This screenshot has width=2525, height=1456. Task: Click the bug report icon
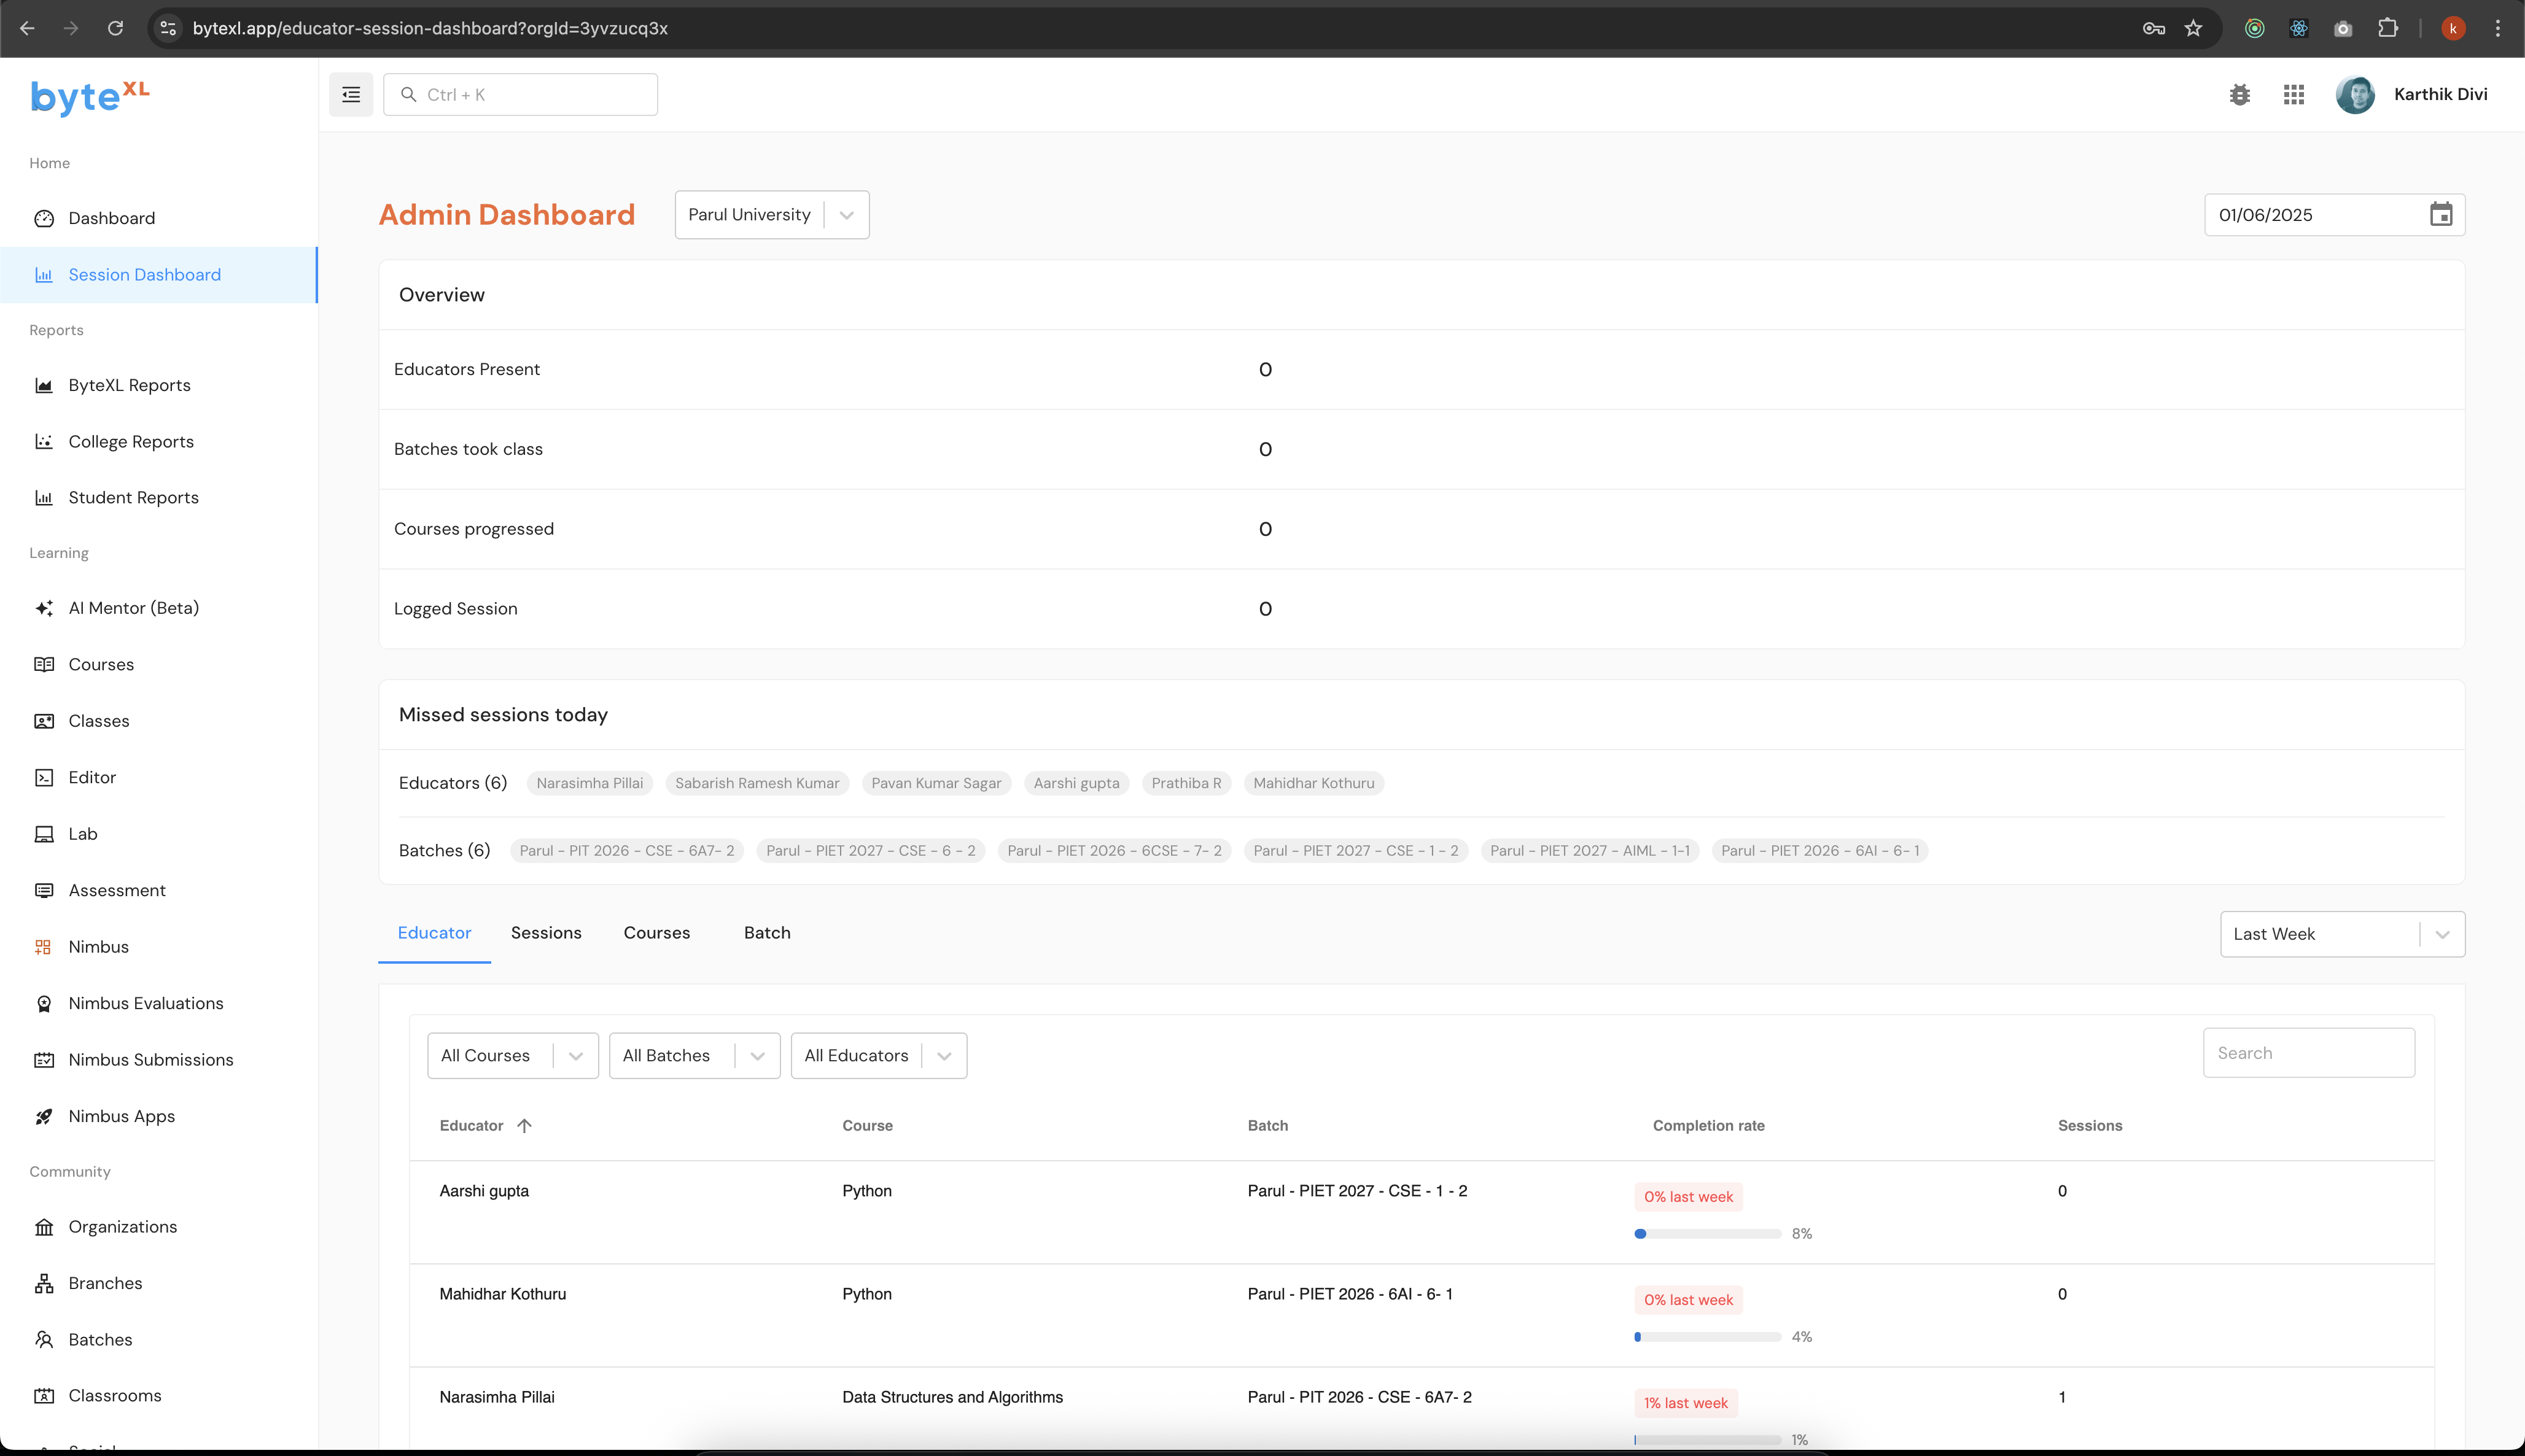pos(2239,94)
